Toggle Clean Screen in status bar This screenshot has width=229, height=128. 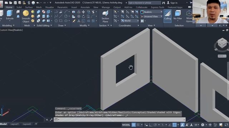(226, 125)
